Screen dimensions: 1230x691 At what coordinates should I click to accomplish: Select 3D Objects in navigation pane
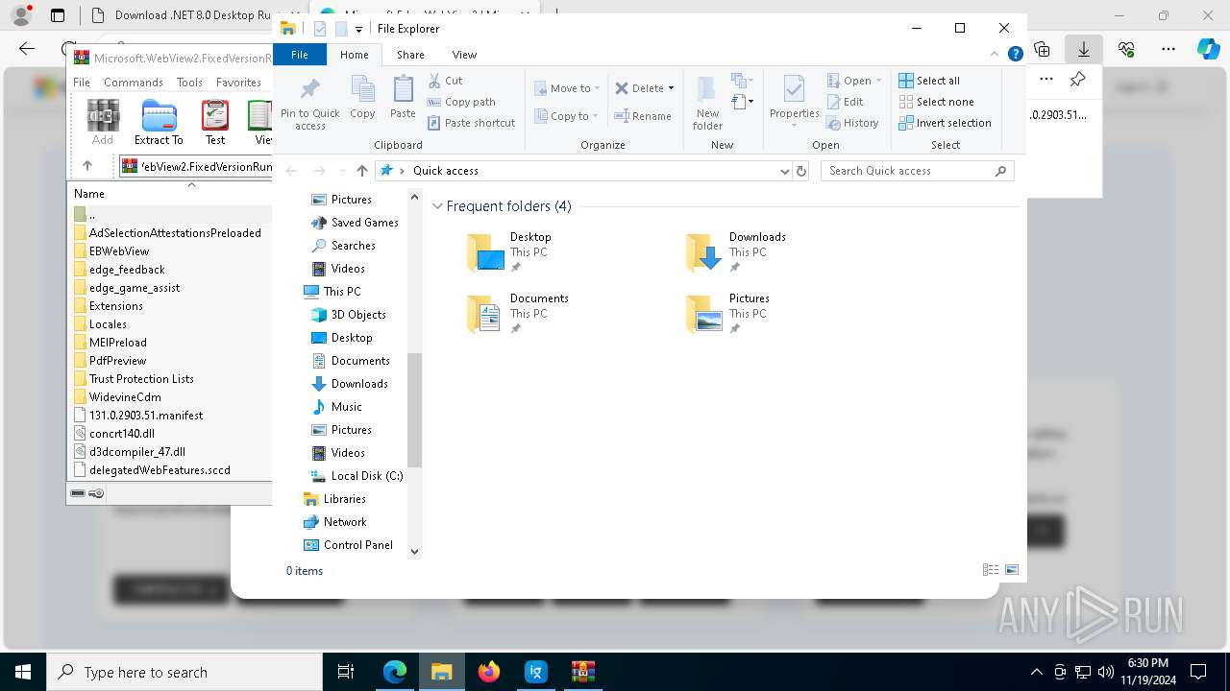(x=349, y=315)
